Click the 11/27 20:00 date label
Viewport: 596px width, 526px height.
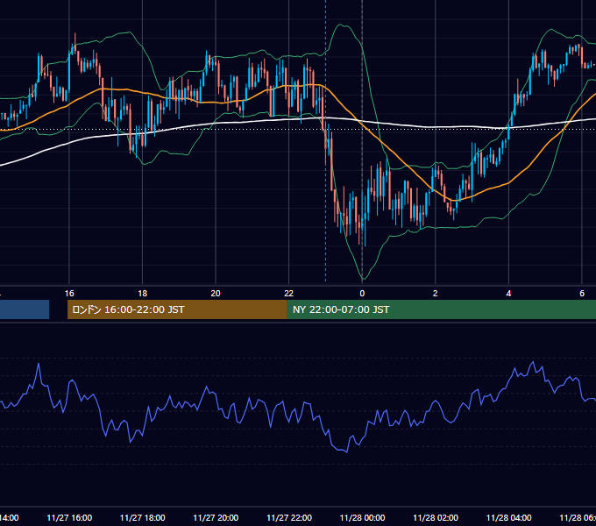216,517
